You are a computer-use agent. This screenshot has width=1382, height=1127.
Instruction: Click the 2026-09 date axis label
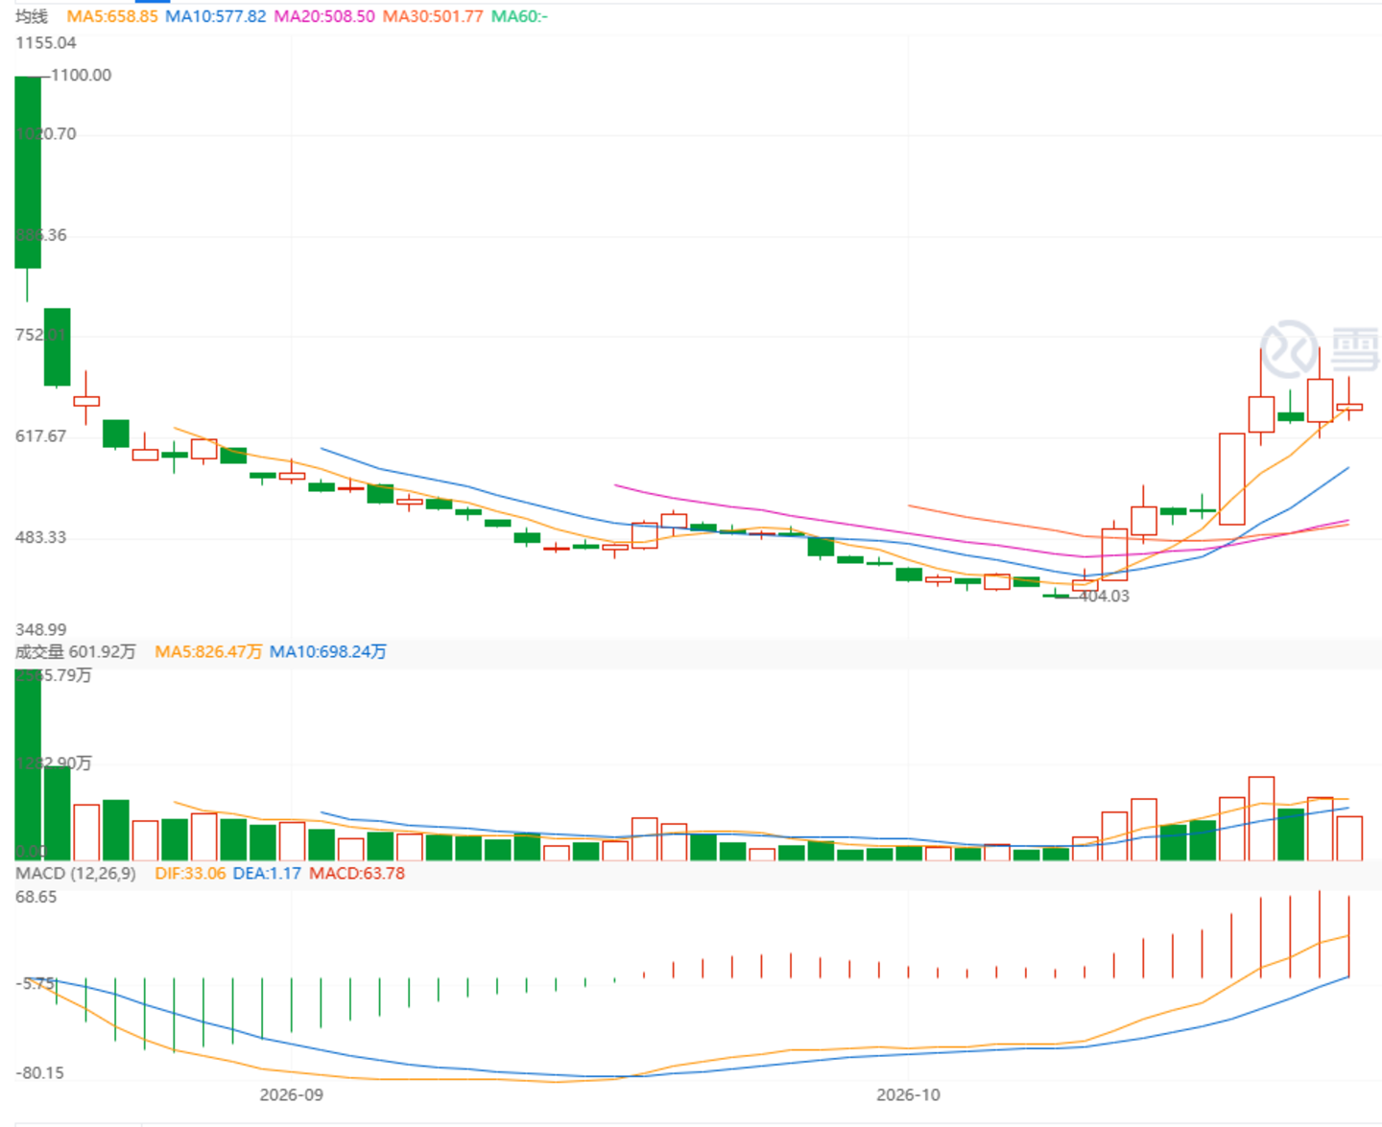[x=292, y=1094]
